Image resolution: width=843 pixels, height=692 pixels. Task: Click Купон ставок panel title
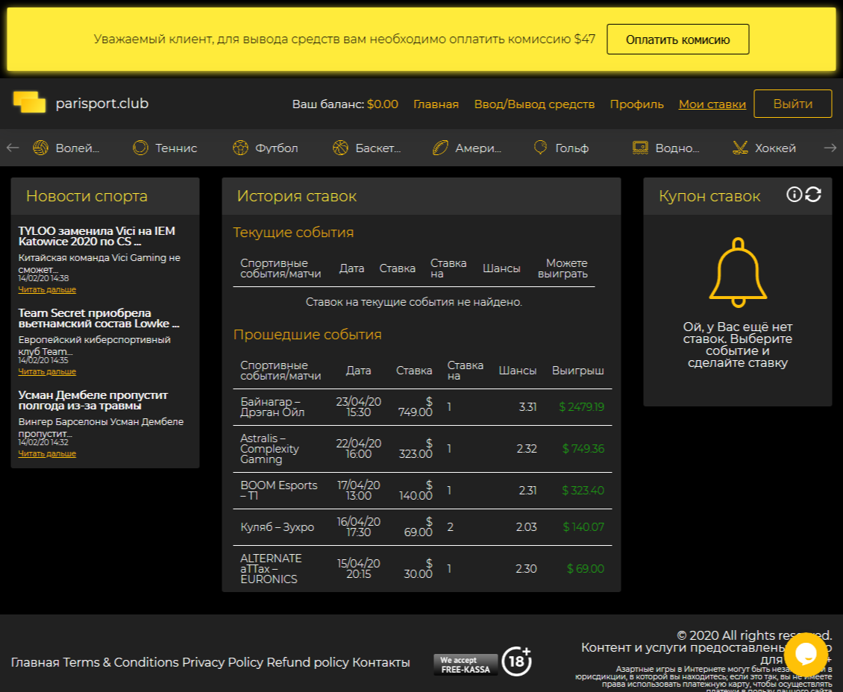(709, 196)
